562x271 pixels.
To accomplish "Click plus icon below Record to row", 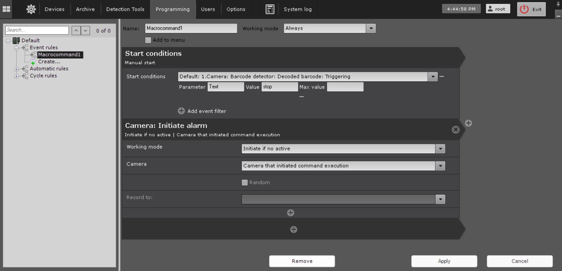I will tap(290, 213).
